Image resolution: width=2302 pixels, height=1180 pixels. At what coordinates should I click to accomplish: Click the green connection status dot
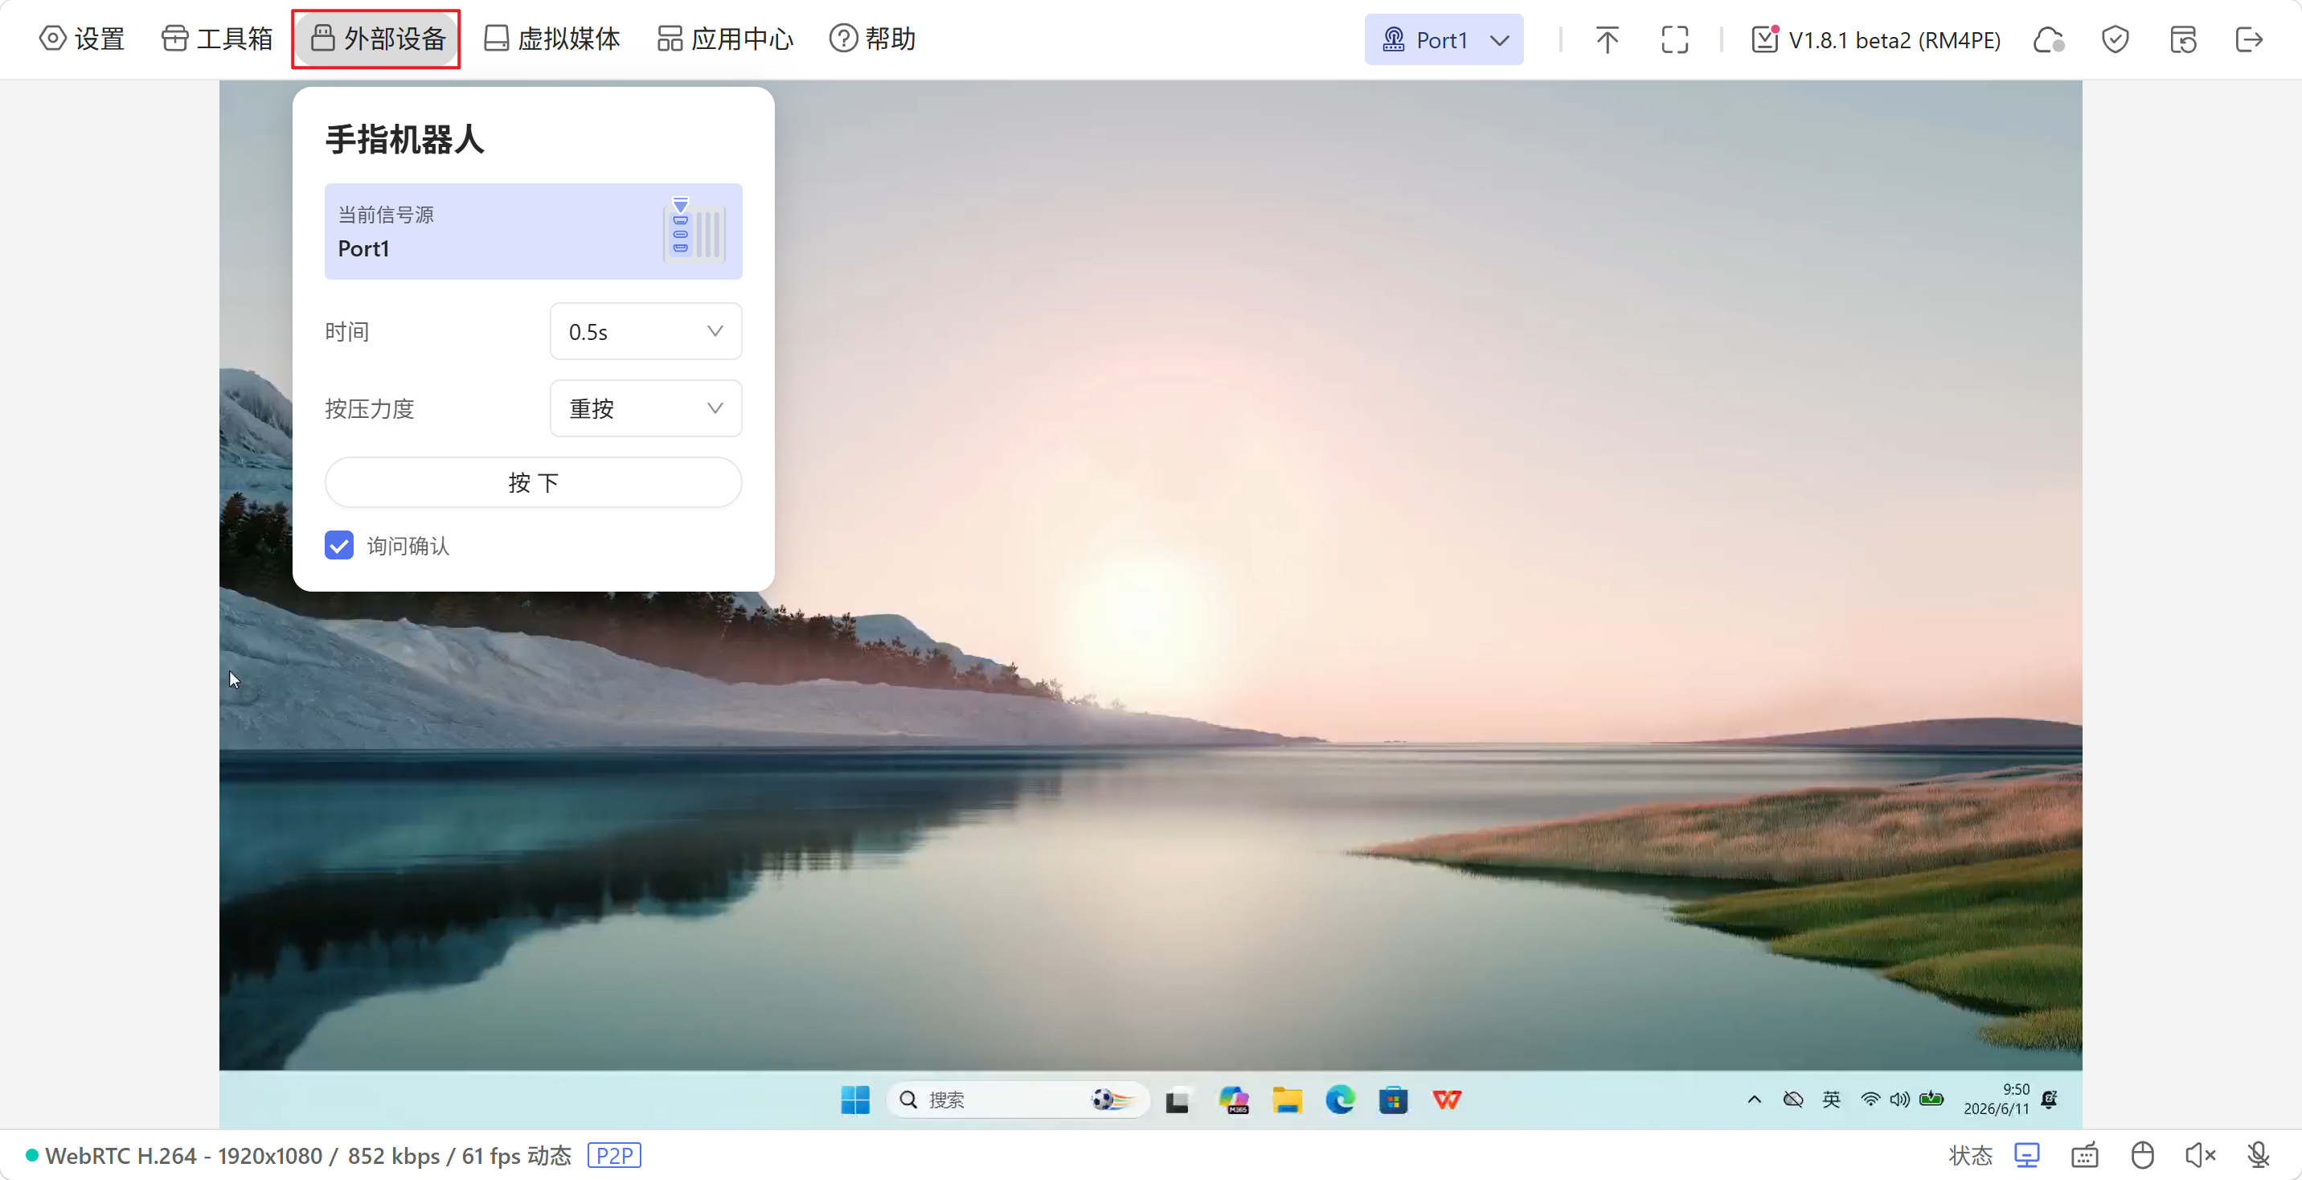(32, 1156)
